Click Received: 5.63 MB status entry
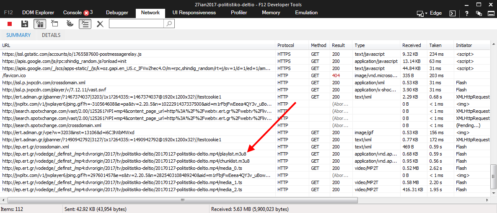Image resolution: width=497 pixels, height=213 pixels. [250, 209]
